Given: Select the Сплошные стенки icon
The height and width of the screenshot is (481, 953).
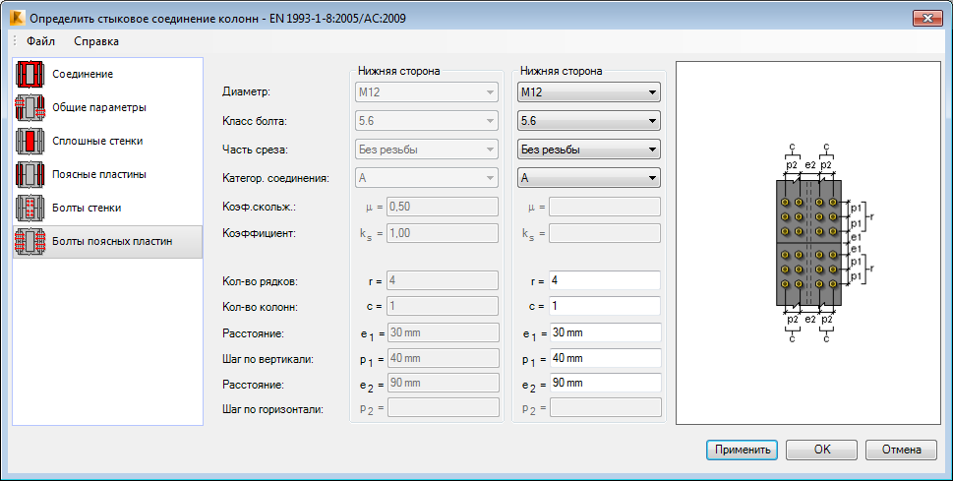Looking at the screenshot, I should (31, 141).
